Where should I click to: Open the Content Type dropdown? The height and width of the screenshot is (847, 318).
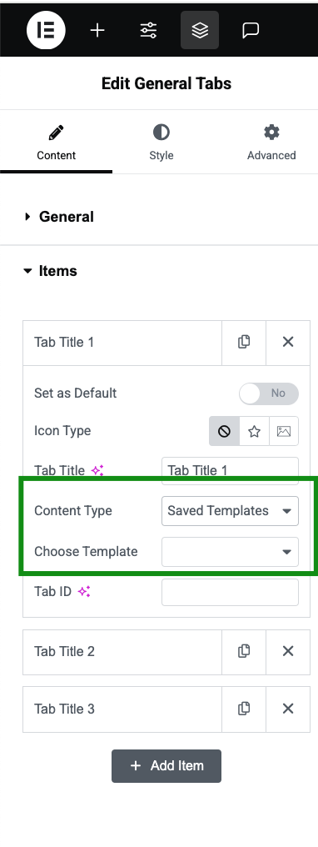pos(230,511)
